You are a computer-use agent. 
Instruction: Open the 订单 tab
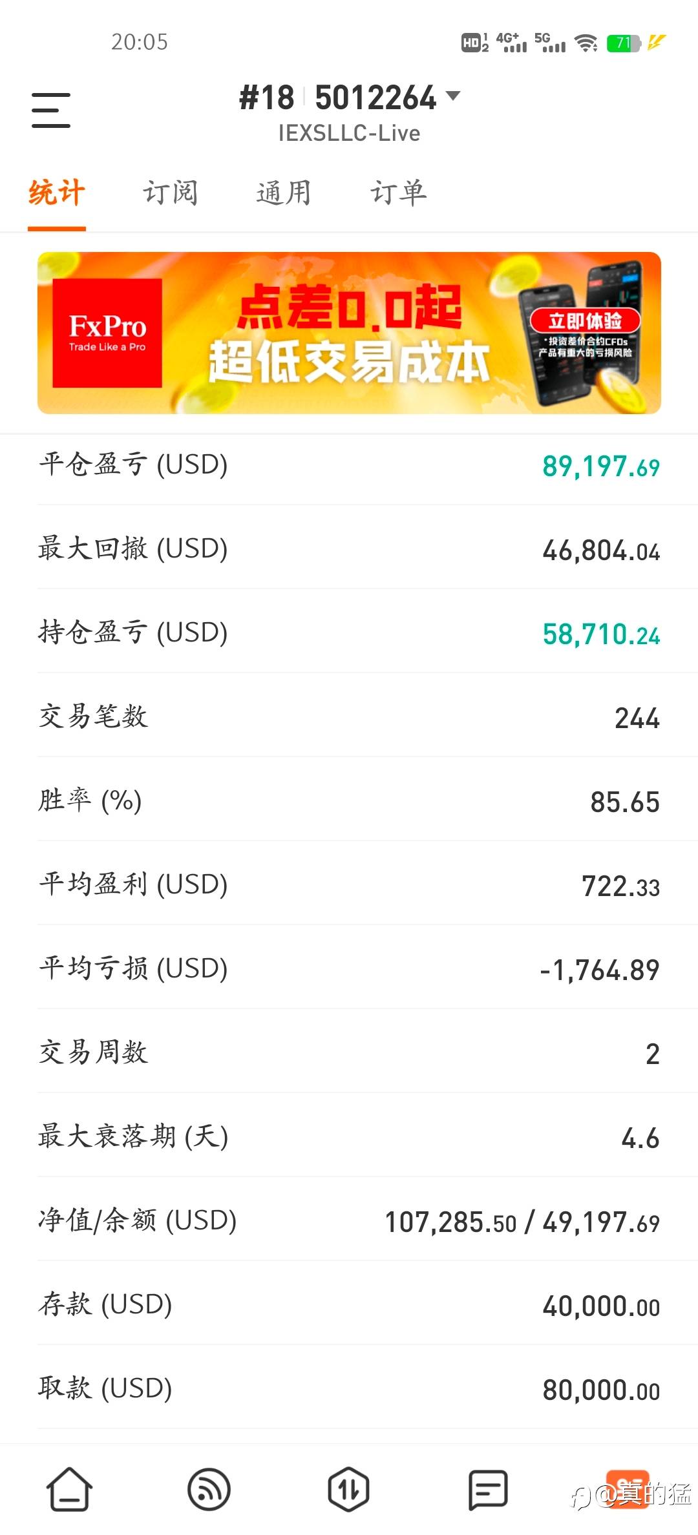pyautogui.click(x=398, y=193)
